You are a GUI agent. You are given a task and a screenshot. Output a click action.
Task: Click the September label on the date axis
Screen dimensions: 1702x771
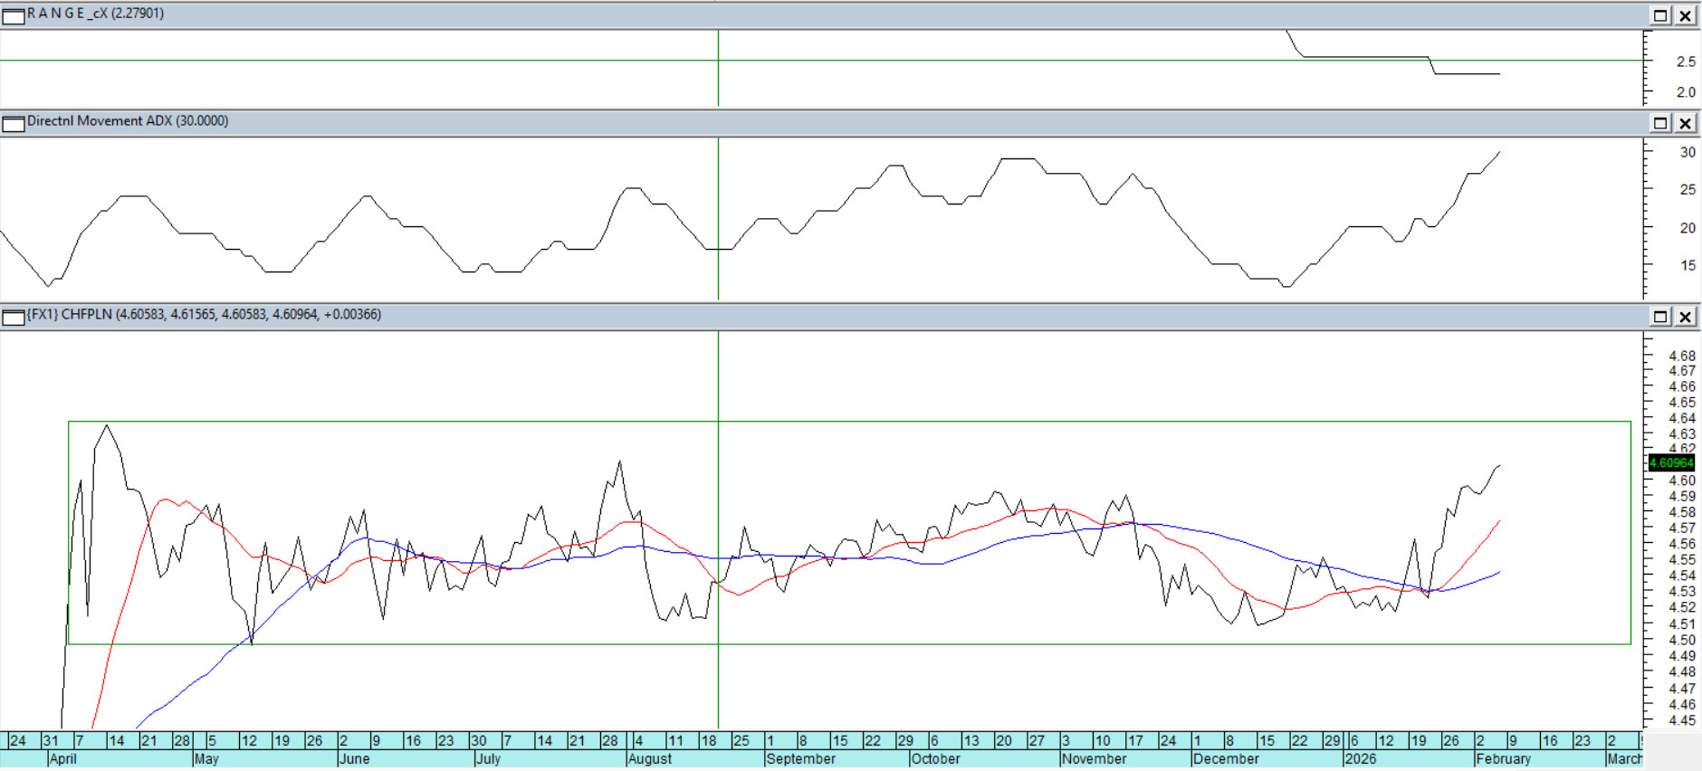800,759
